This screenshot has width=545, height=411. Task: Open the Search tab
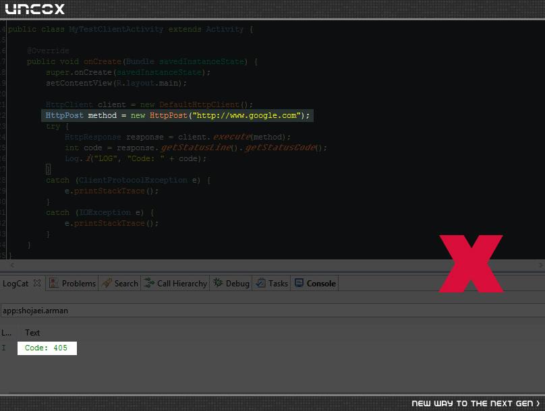pos(120,284)
